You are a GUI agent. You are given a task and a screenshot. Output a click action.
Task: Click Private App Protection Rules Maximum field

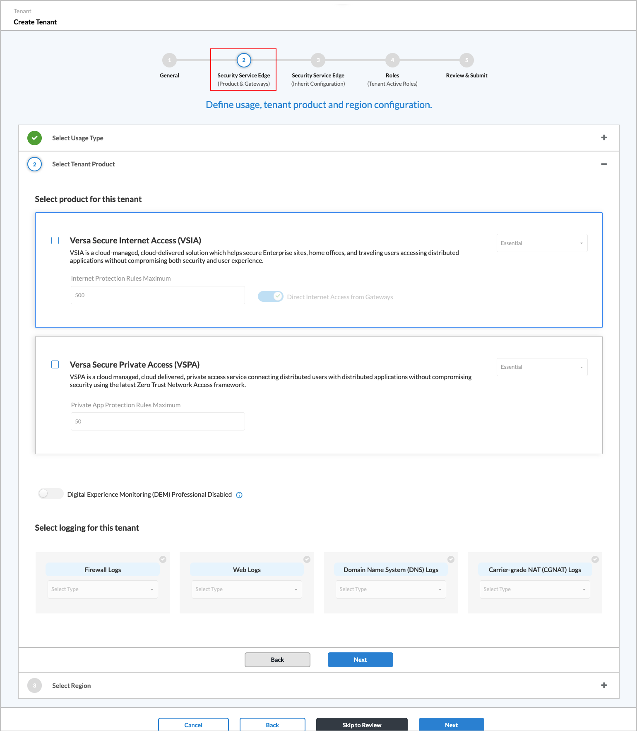(158, 421)
